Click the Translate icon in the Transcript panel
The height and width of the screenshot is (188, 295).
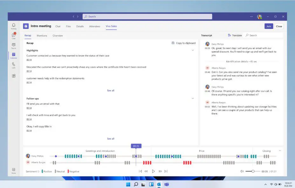[229, 35]
